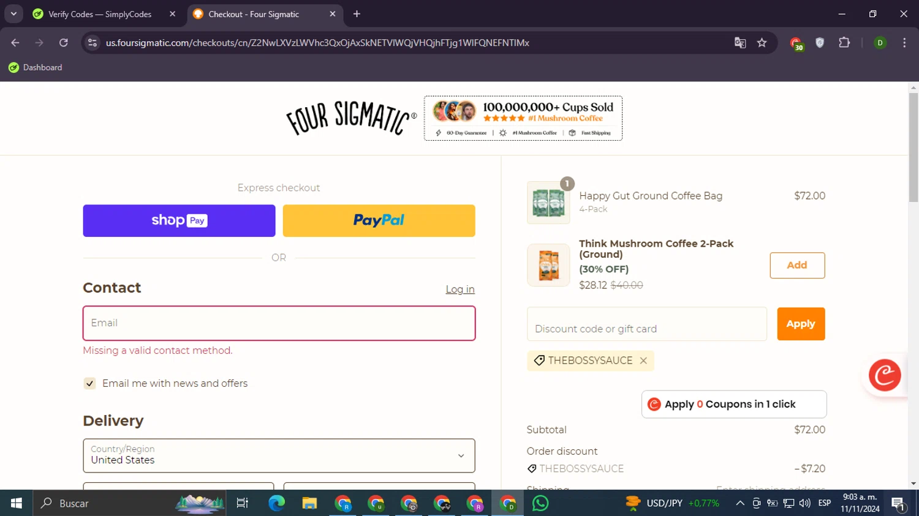Focus the Email input field
The width and height of the screenshot is (919, 516).
pos(279,323)
